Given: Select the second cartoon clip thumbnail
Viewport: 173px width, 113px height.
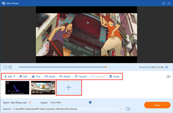Looking at the screenshot, I should (x=43, y=88).
